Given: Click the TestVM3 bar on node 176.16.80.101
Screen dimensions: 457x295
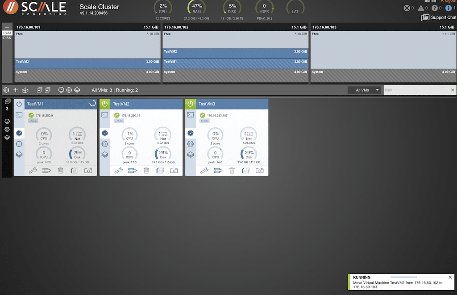Looking at the screenshot, I should point(87,64).
